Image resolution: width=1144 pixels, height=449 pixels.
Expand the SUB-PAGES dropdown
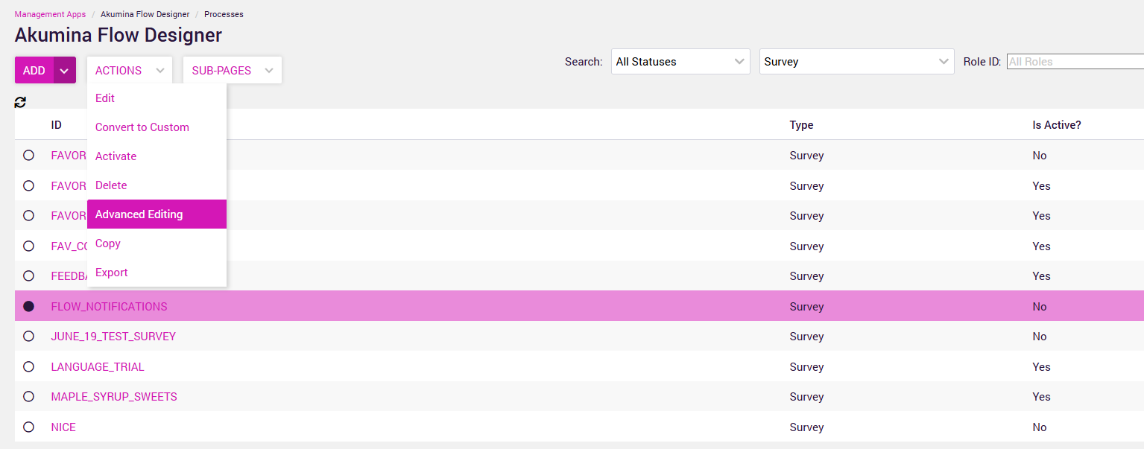232,71
